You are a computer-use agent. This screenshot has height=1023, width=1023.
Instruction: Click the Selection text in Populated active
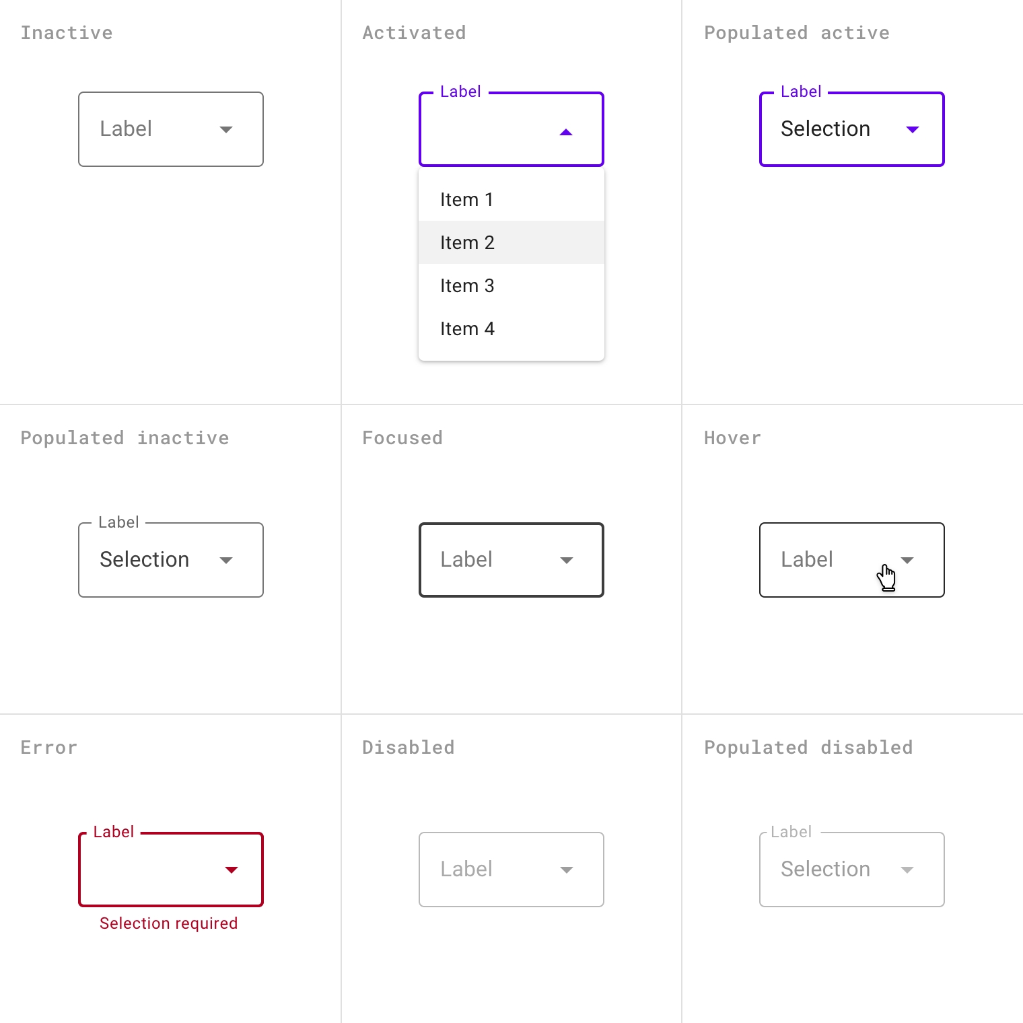click(x=825, y=129)
